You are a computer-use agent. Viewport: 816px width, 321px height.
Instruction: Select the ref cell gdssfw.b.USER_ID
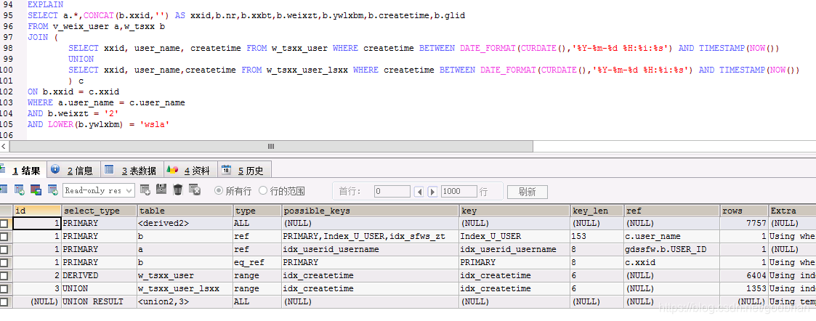(x=672, y=249)
